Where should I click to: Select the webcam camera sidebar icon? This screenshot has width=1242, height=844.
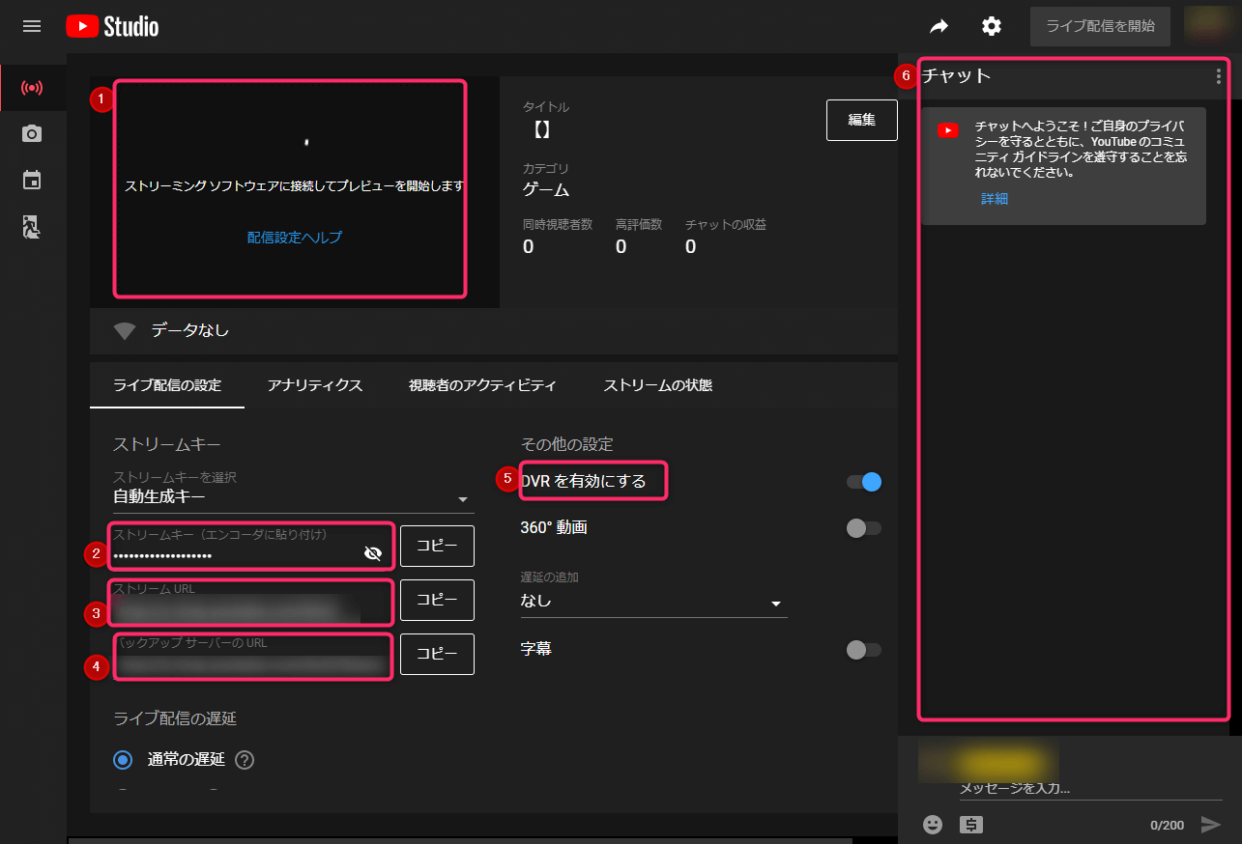coord(32,133)
